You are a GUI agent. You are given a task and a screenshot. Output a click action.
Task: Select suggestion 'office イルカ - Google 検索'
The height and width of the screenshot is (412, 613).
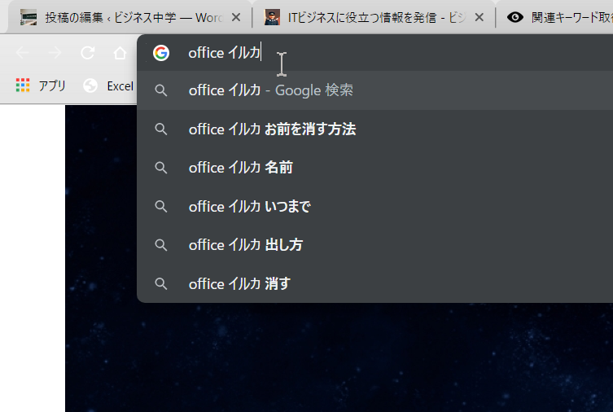pos(375,90)
